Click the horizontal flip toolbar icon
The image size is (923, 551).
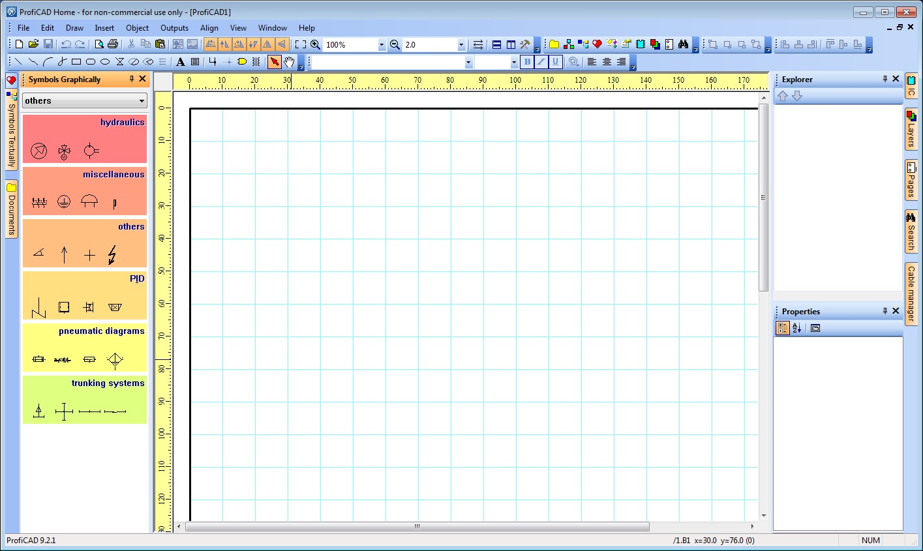(x=267, y=44)
